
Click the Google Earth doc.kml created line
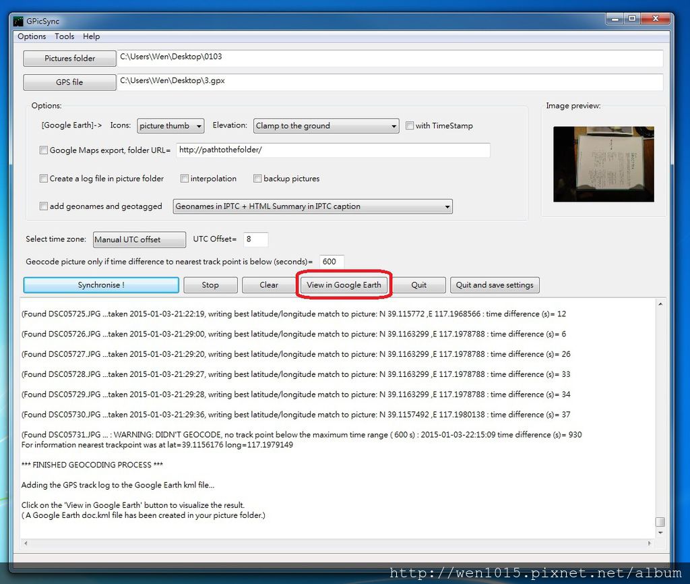click(x=144, y=515)
